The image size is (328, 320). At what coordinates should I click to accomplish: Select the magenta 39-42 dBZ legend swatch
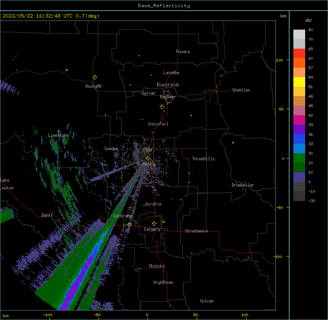point(299,120)
